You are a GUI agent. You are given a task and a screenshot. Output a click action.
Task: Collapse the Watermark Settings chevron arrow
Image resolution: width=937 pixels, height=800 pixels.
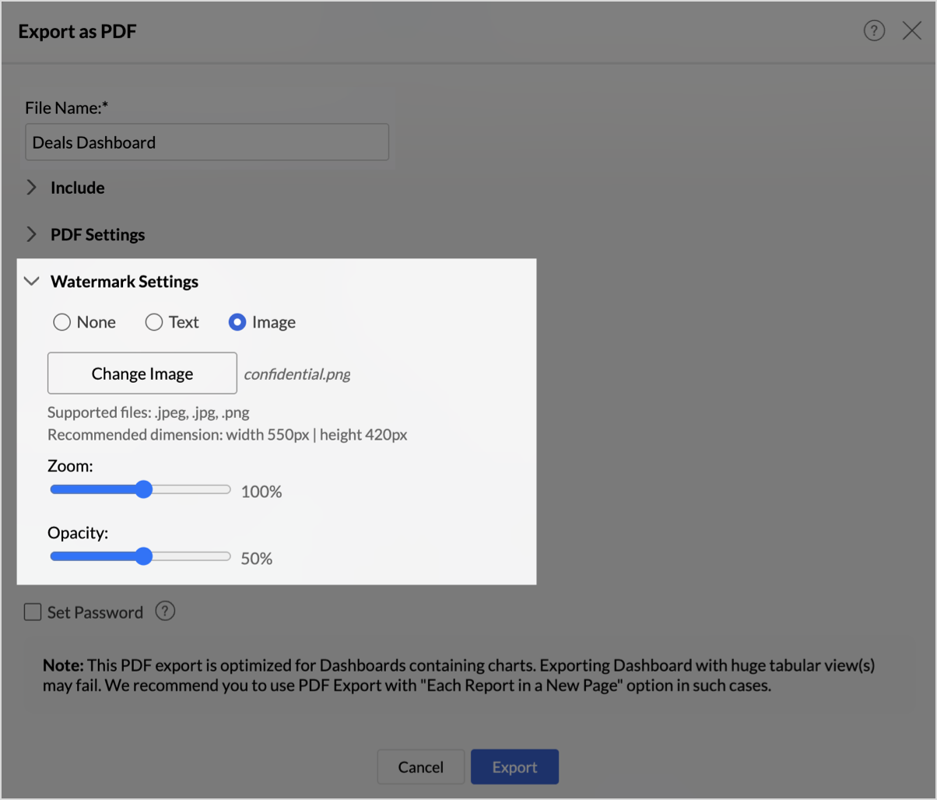pyautogui.click(x=32, y=282)
